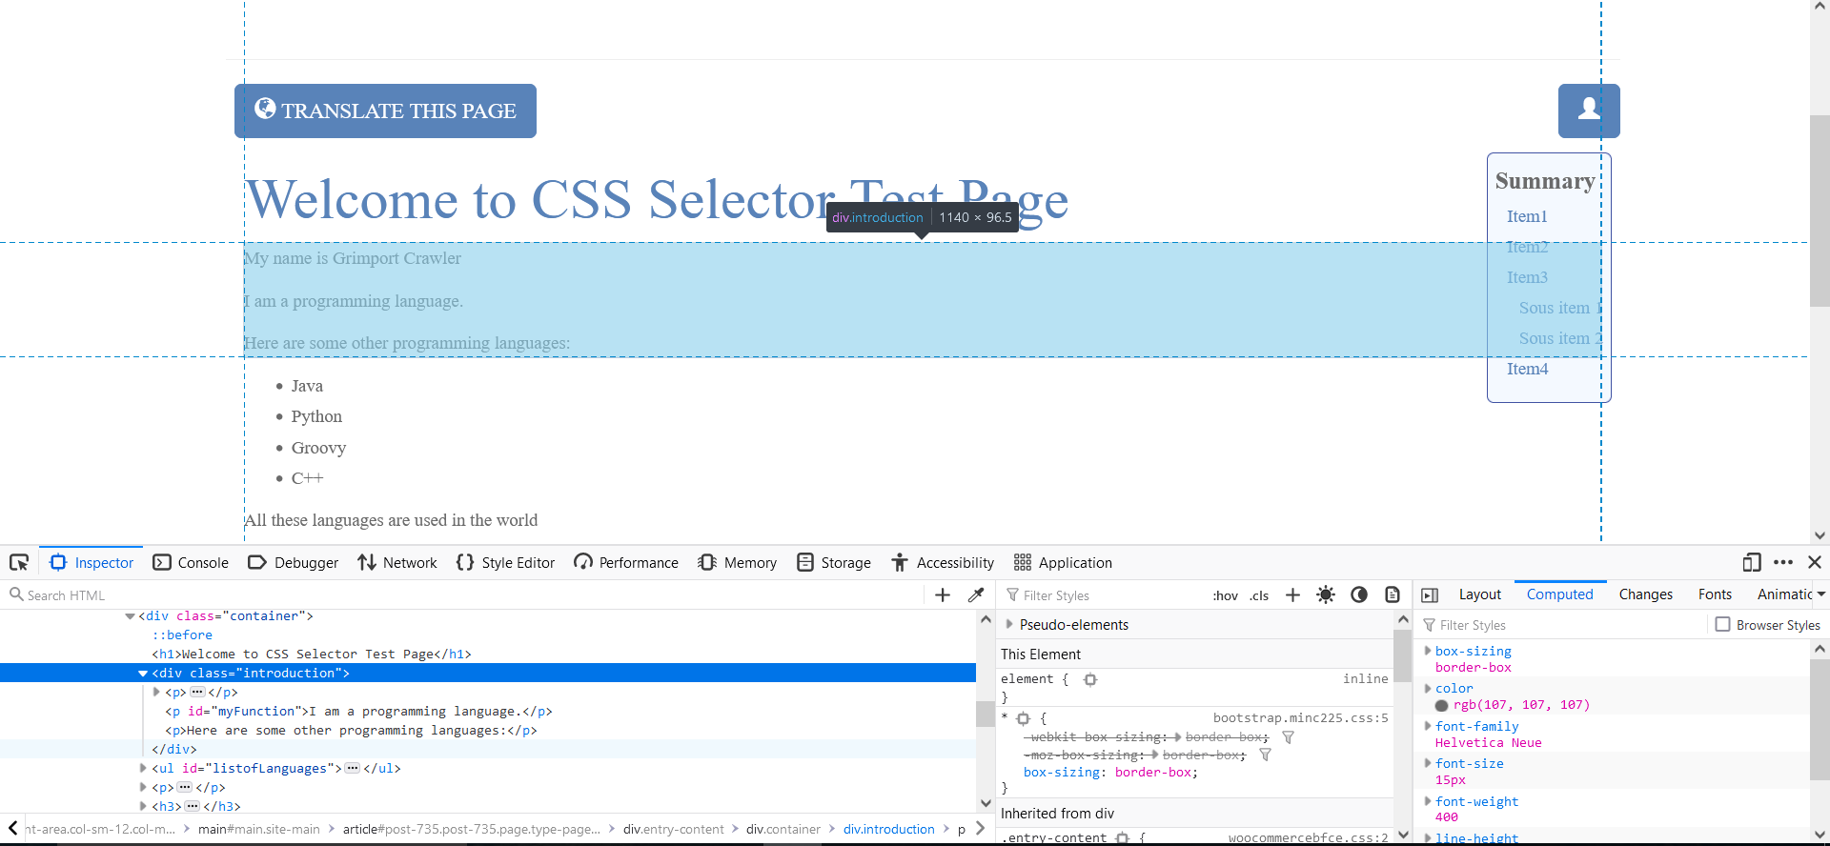Expand computed font-size property
Viewport: 1830px width, 846px height.
coord(1428,763)
